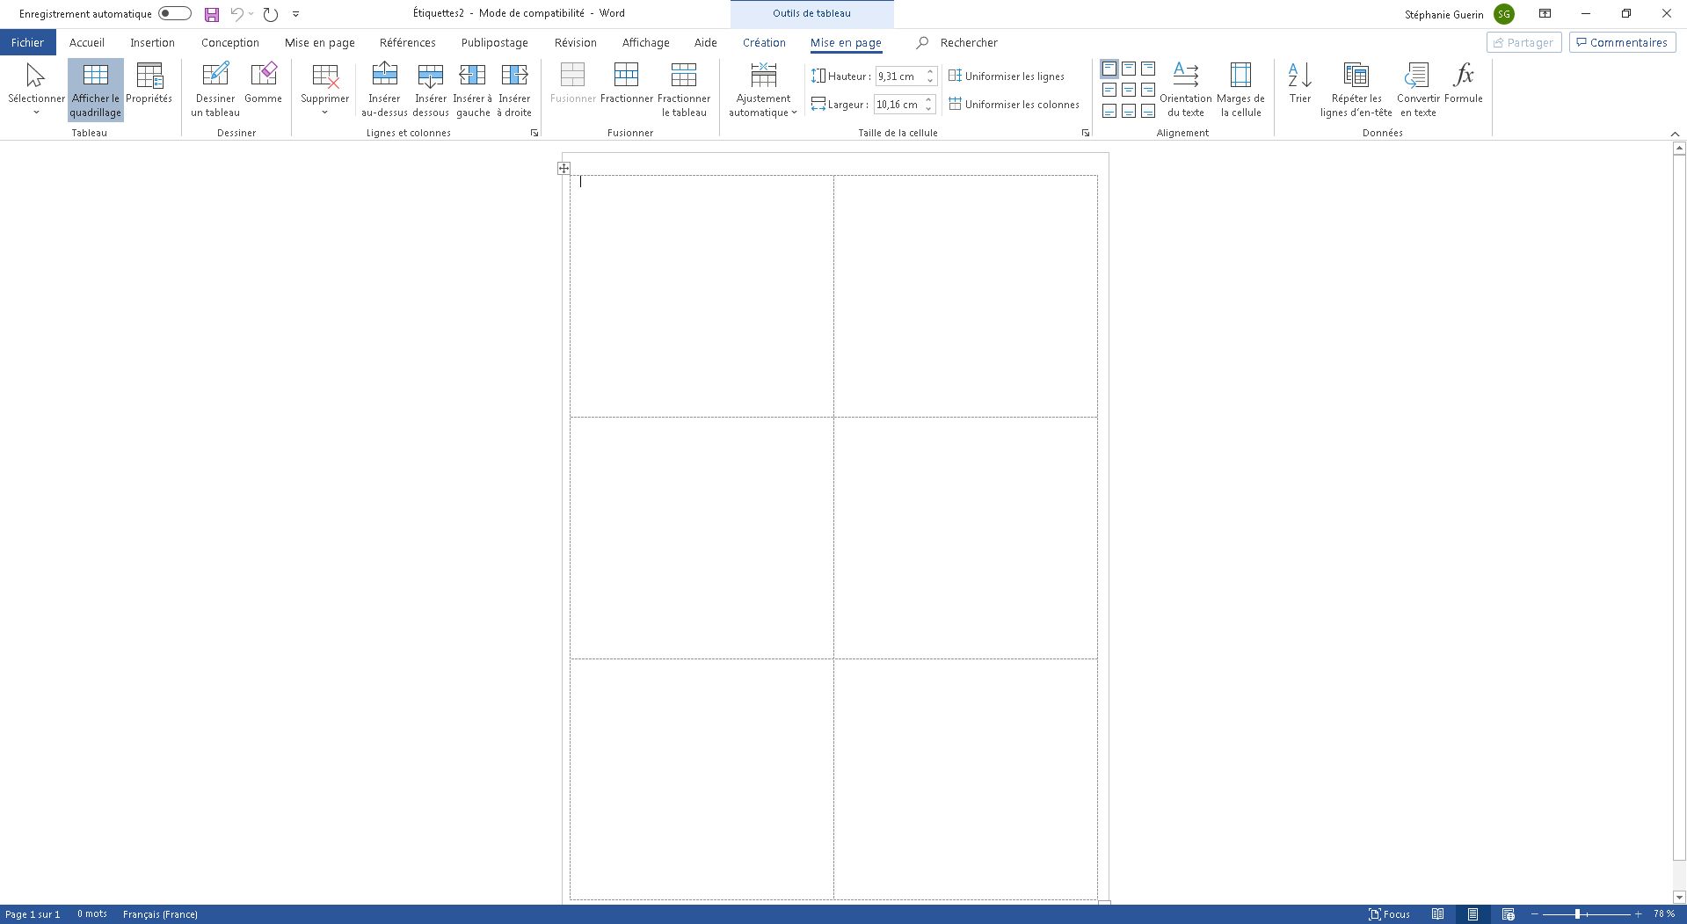This screenshot has height=924, width=1687.
Task: Select Dessiner un tableau tool
Action: coord(215,87)
